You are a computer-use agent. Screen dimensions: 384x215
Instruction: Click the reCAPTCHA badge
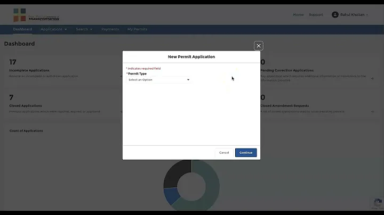pyautogui.click(x=378, y=203)
